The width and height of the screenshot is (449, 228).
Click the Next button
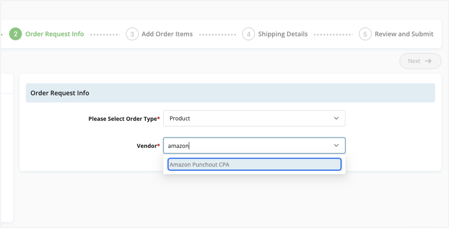(x=420, y=61)
